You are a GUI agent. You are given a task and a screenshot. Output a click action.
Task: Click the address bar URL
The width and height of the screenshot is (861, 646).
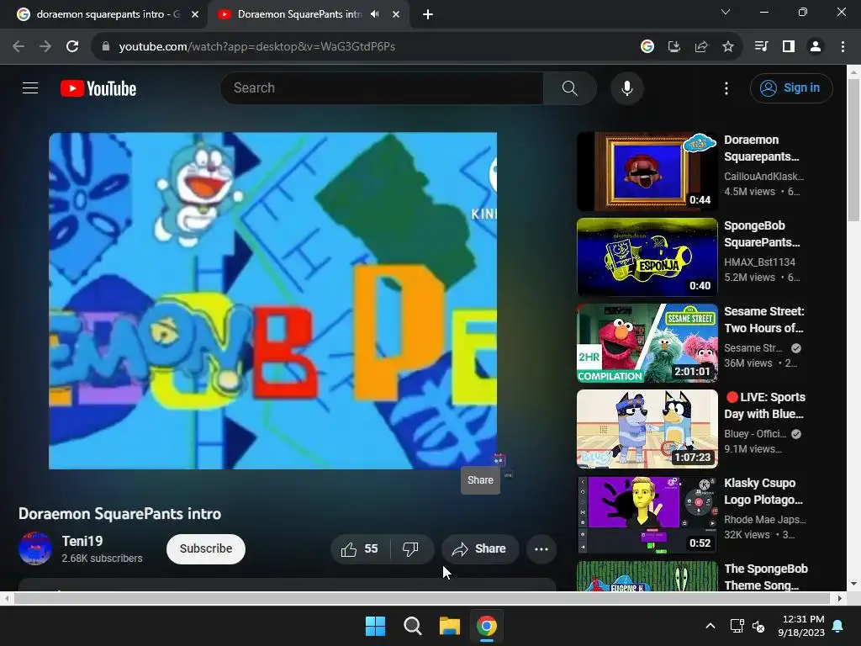point(257,47)
